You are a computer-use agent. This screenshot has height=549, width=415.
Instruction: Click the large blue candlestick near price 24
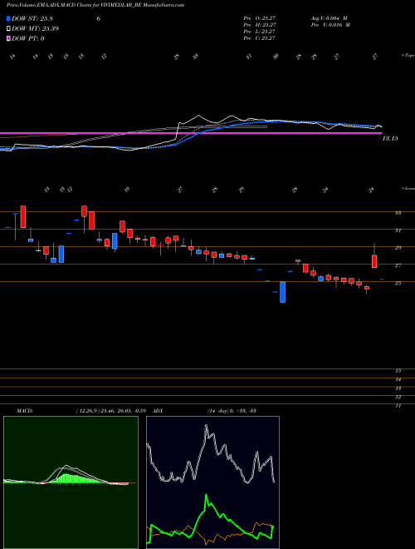(x=282, y=292)
